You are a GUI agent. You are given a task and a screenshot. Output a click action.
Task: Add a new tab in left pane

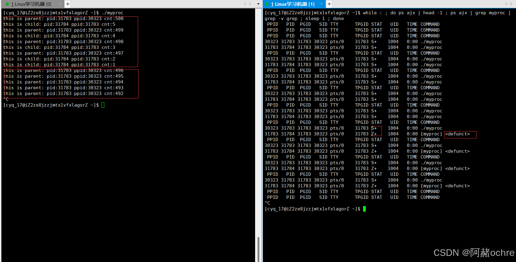68,4
